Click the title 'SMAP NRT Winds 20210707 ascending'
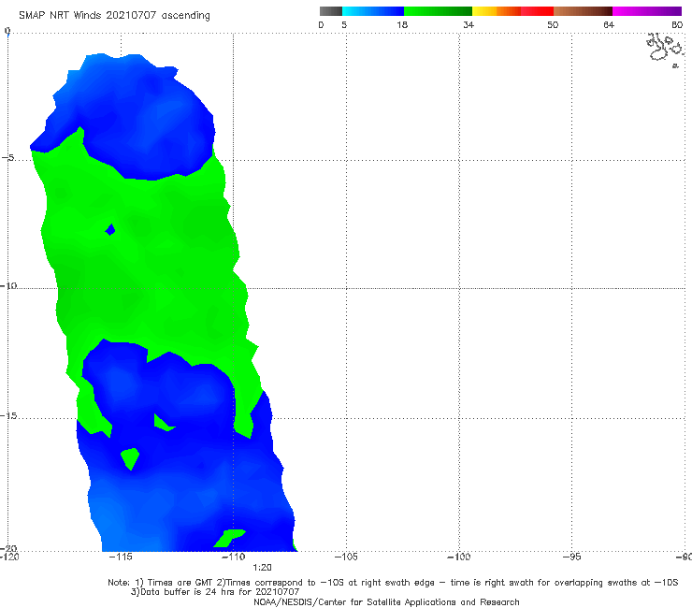Screen dimensions: 692x608 tap(114, 16)
